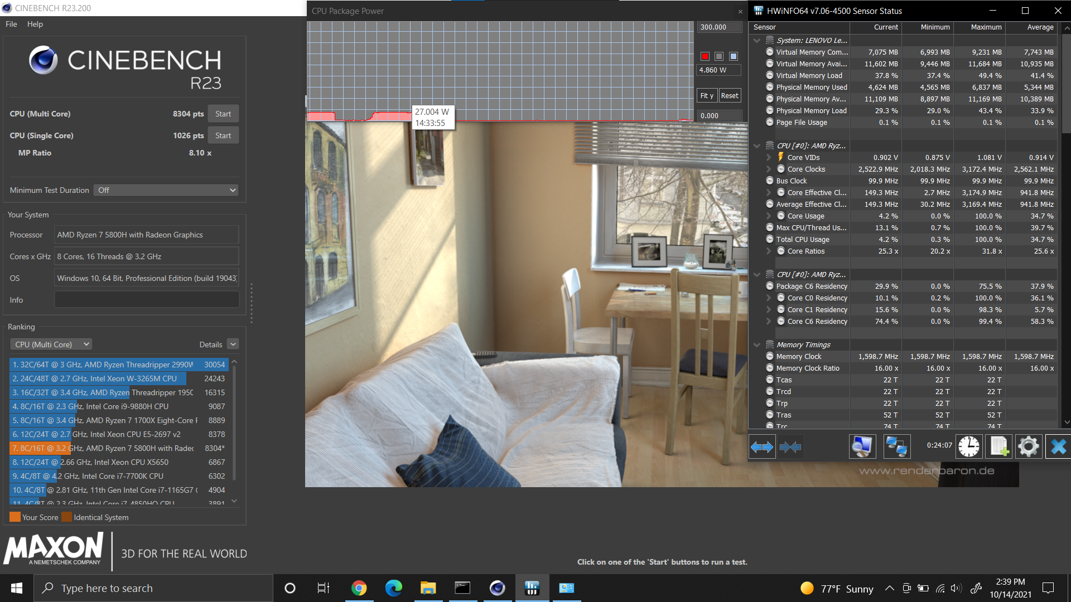The image size is (1071, 602).
Task: Open the HWiNFO summary view monitor icon
Action: coord(862,446)
